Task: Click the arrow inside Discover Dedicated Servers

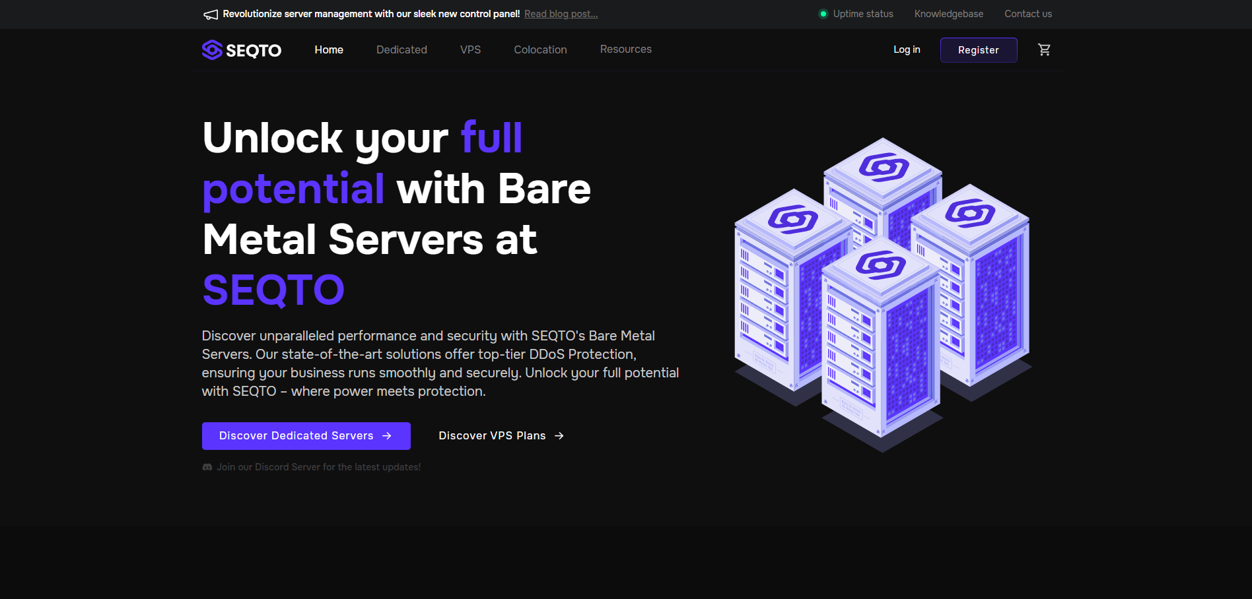Action: [387, 436]
